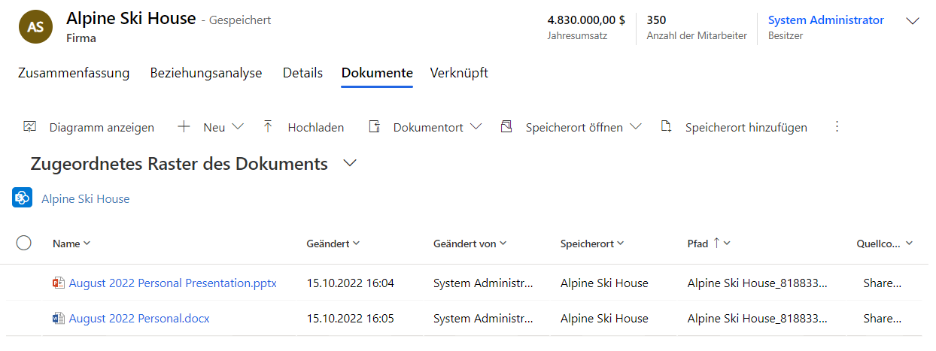Click the Anzahl der Mitarbeiter value 350
The image size is (936, 351).
[656, 20]
